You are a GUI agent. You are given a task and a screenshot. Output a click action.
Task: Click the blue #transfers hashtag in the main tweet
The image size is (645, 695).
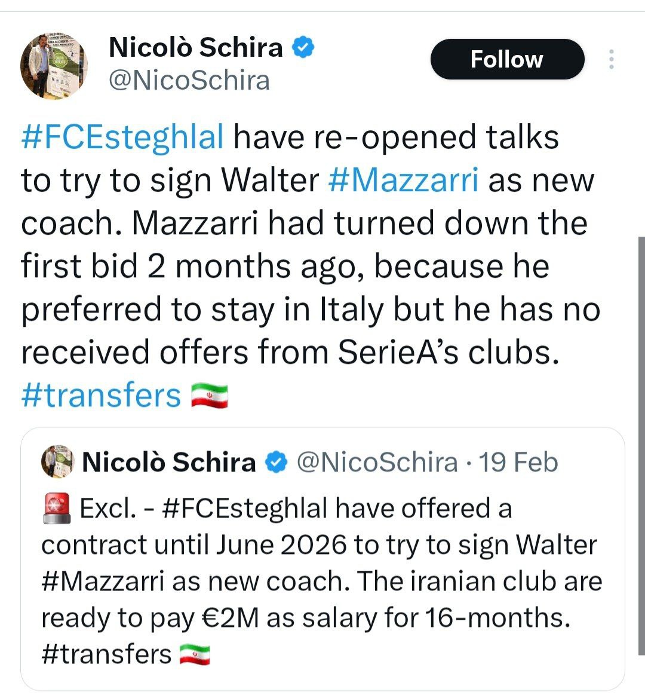pos(100,396)
